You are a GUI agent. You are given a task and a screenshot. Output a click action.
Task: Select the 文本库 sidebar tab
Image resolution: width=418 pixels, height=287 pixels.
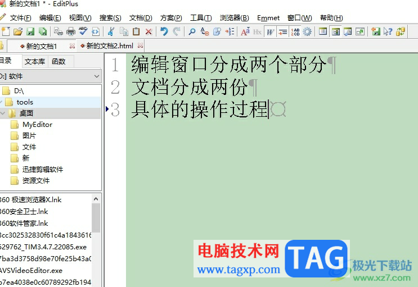click(35, 62)
